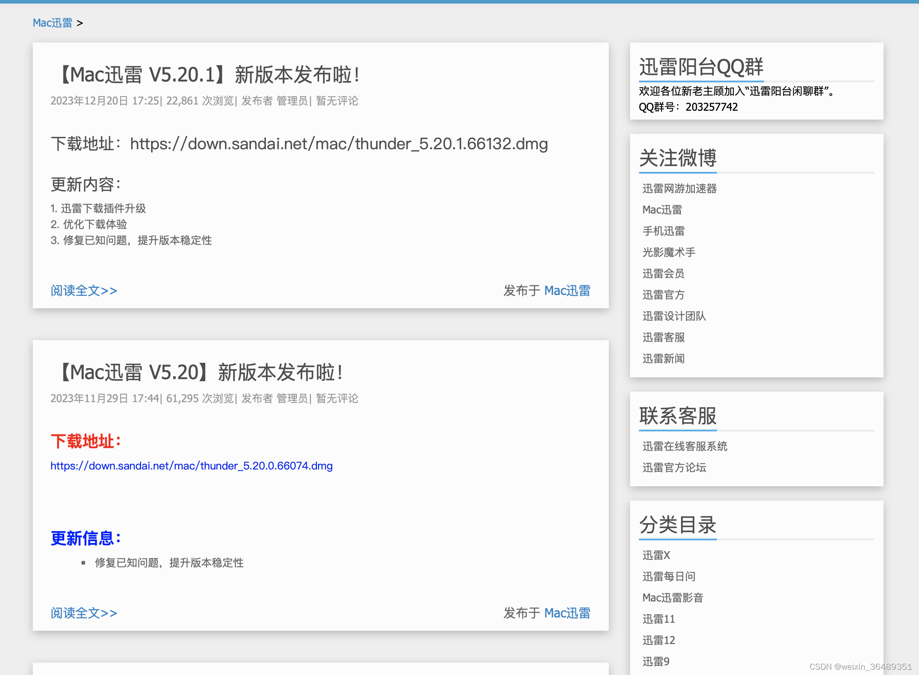Select 迅雷11 category
This screenshot has height=675, width=919.
658,619
